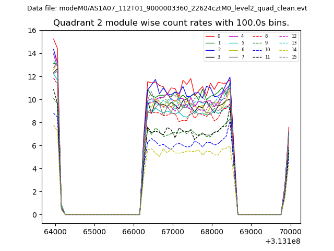
Task: Select the gray dashed legend entry 15
Action: [287, 56]
